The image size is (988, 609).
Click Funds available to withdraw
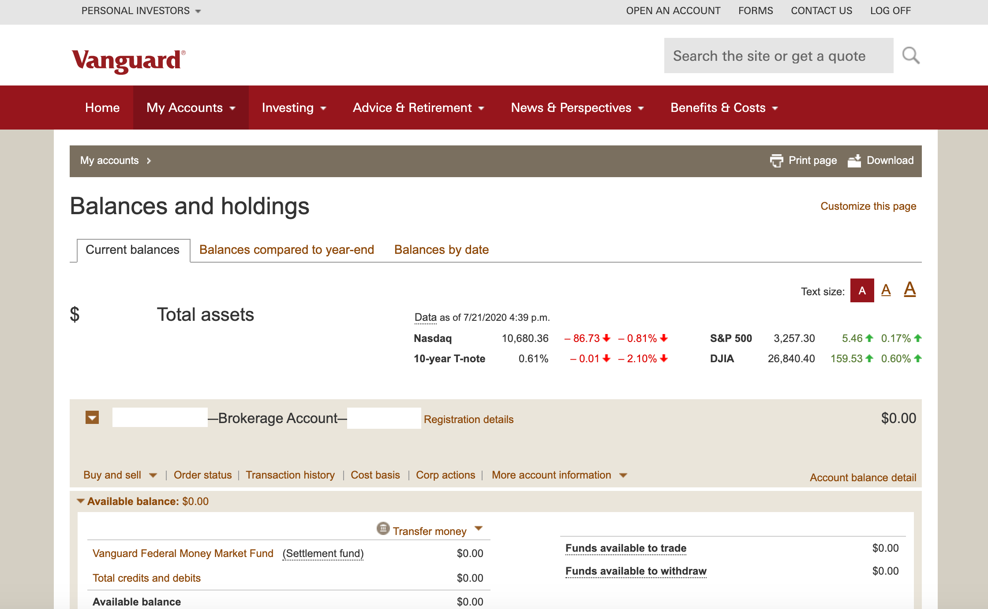(636, 571)
